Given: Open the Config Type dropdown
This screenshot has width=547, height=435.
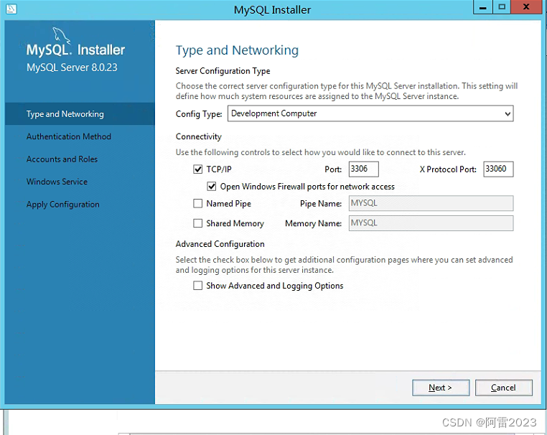Looking at the screenshot, I should tap(370, 113).
